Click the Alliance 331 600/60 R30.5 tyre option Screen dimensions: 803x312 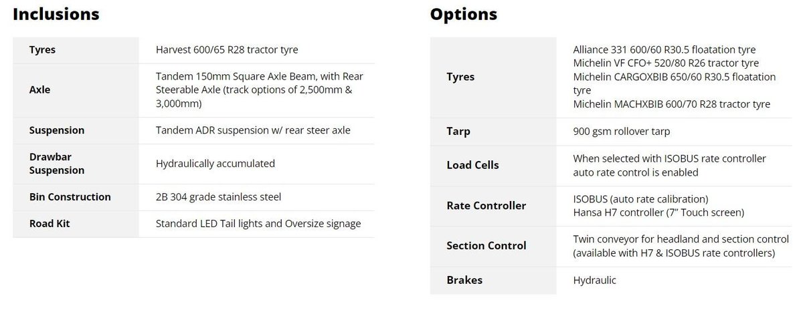[664, 50]
